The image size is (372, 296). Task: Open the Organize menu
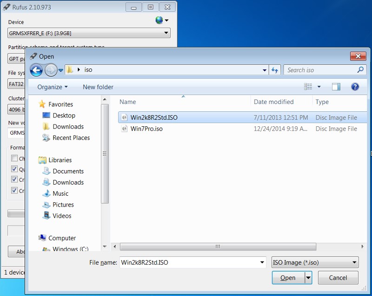coord(53,87)
